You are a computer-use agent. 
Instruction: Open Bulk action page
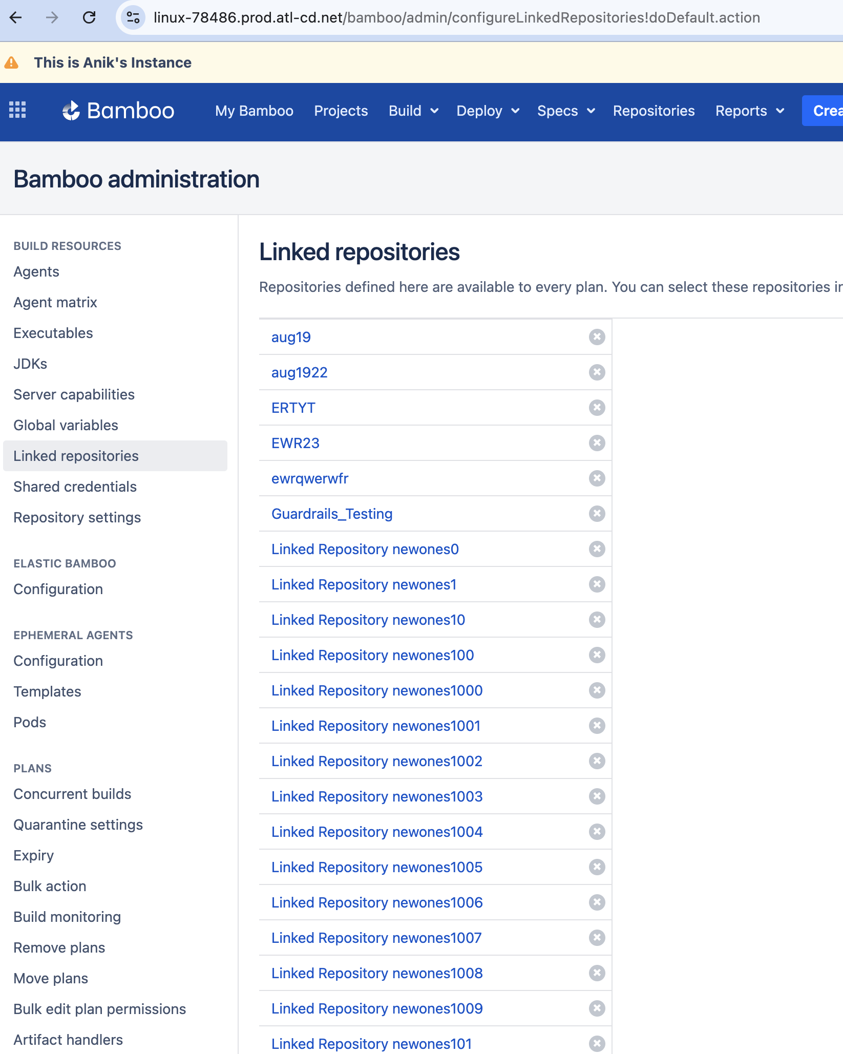50,886
